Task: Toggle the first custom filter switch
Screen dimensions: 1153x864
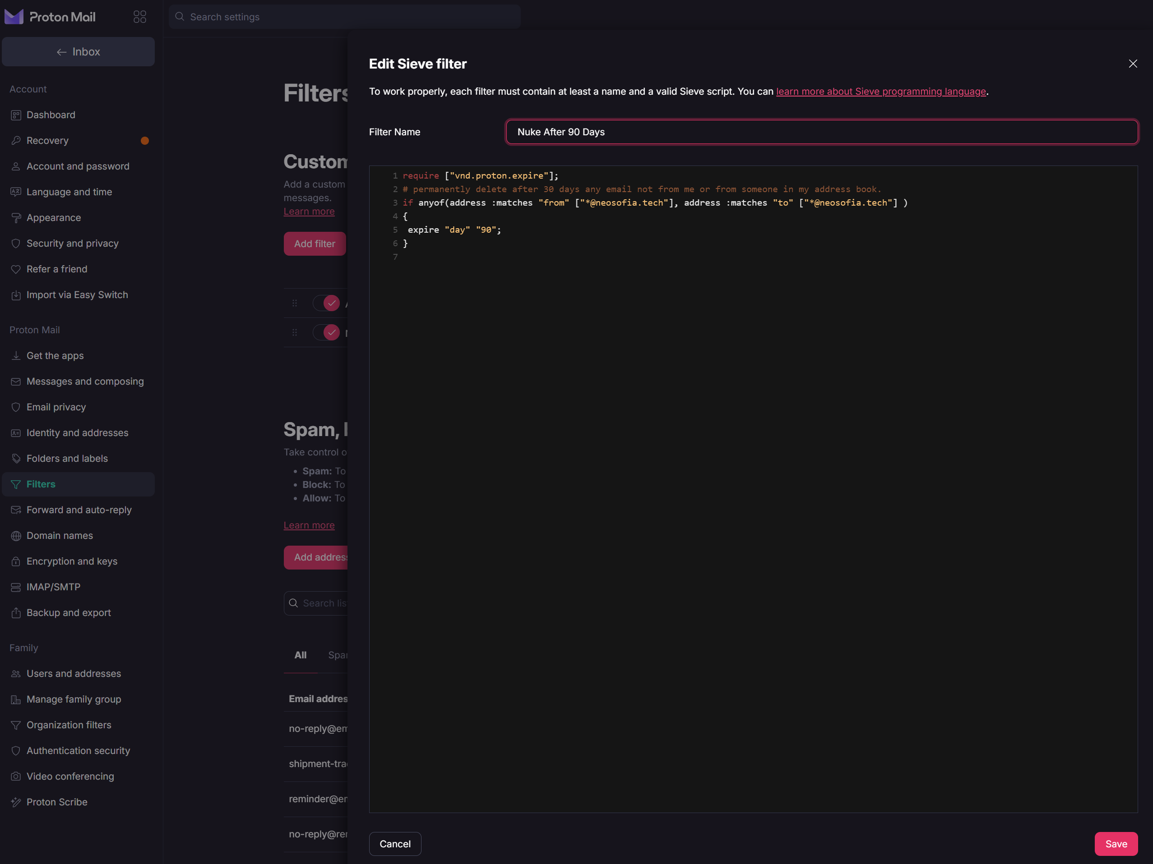Action: click(x=326, y=303)
